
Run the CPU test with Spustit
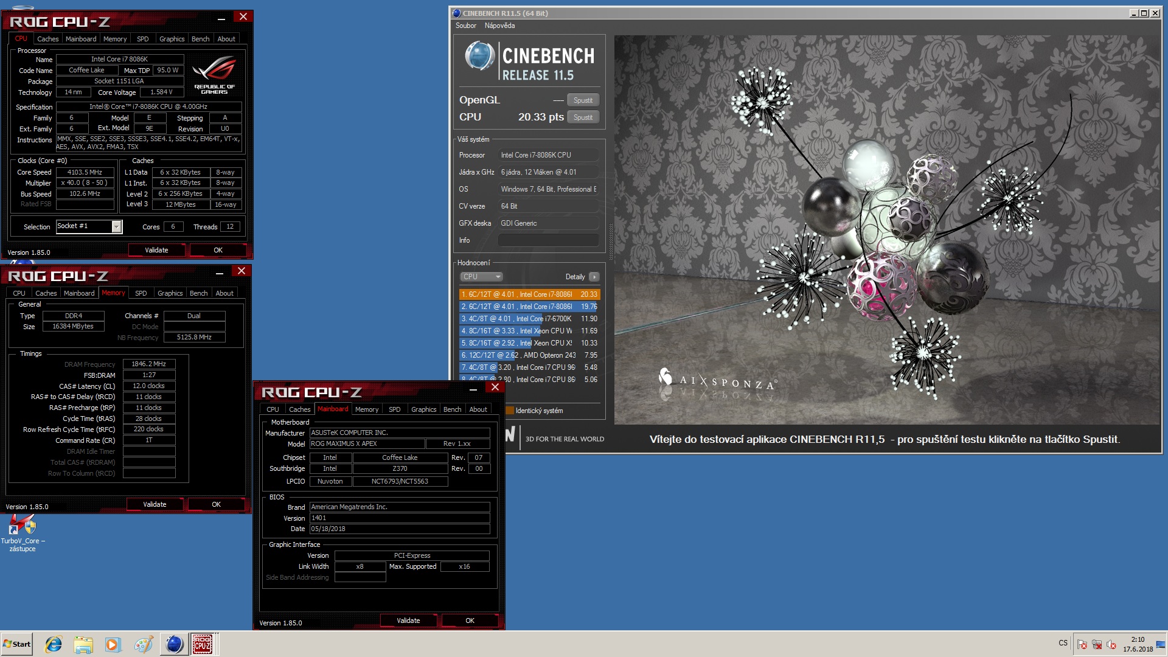[583, 117]
